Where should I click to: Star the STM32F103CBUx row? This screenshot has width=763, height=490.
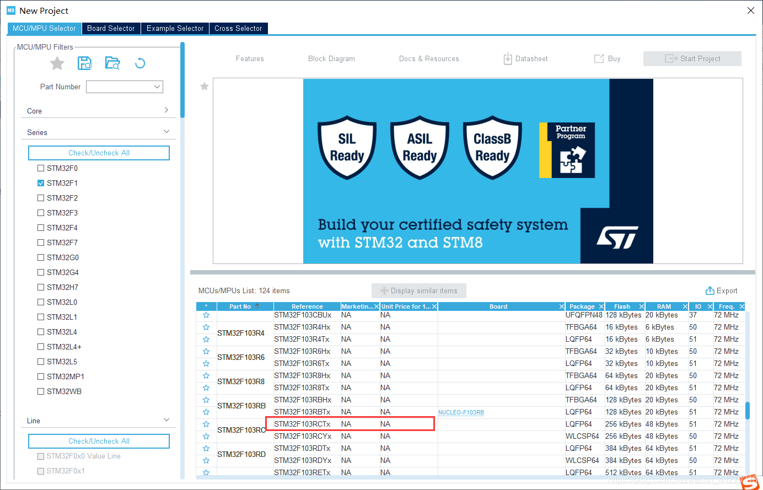coord(206,315)
